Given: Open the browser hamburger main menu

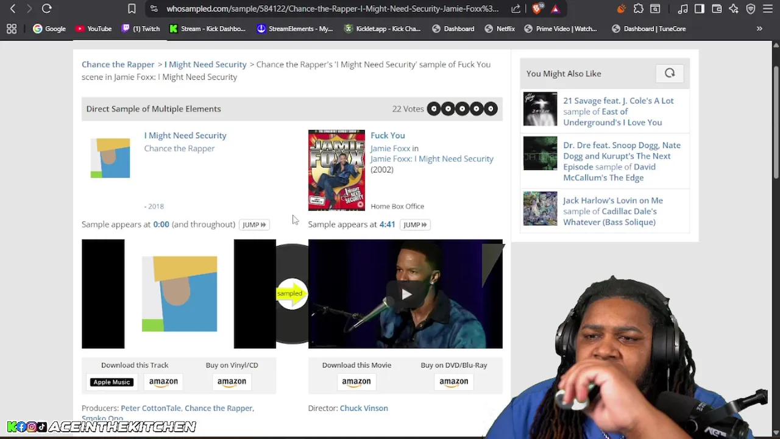Looking at the screenshot, I should point(768,9).
